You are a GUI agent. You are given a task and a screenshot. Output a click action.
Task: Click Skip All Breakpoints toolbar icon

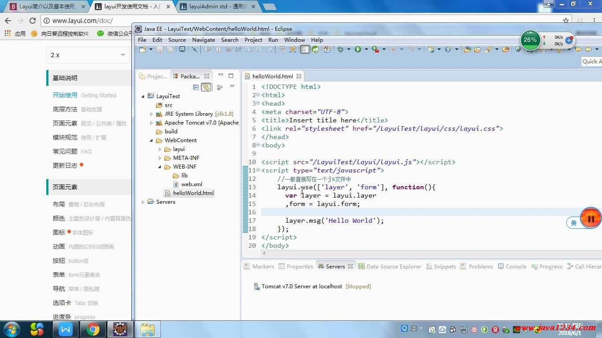pos(194,50)
